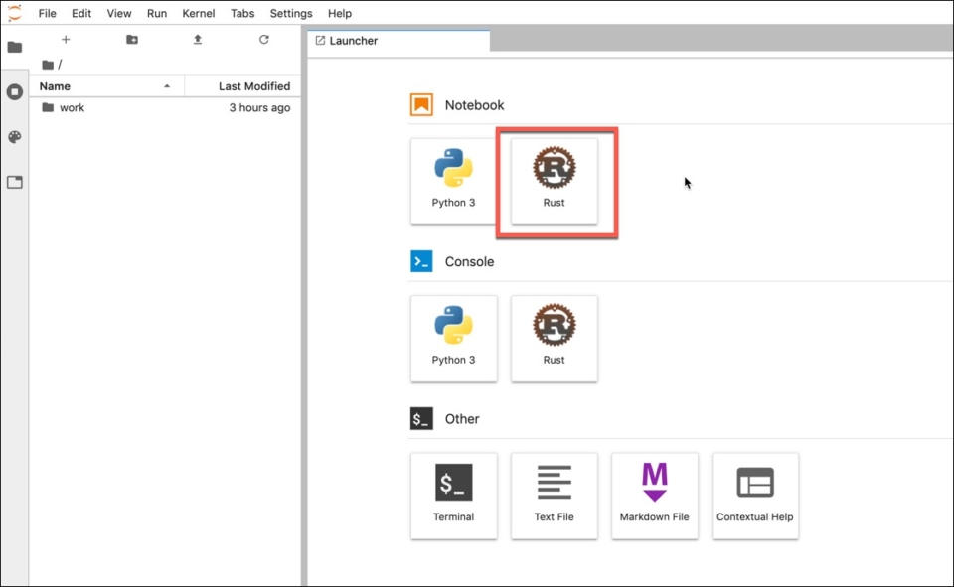Create a new Markdown File
Viewport: 954px width, 587px height.
click(654, 495)
